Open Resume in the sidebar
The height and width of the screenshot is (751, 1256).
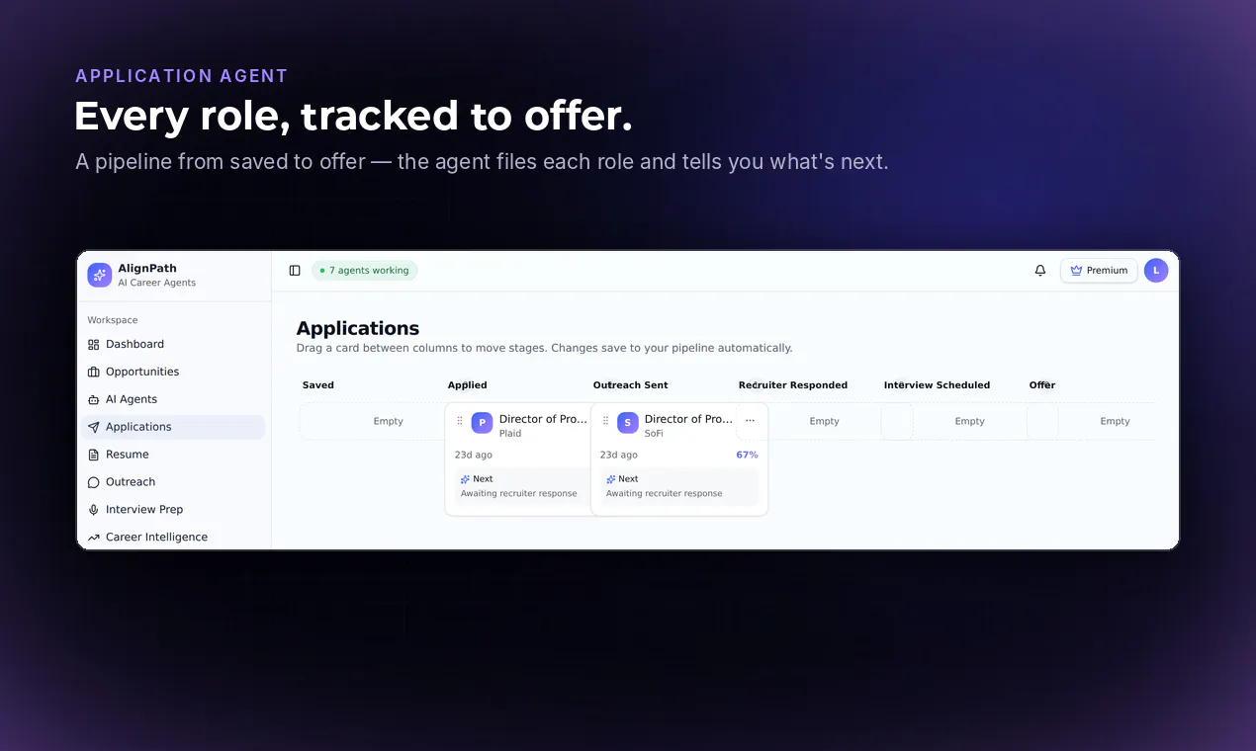click(173, 455)
